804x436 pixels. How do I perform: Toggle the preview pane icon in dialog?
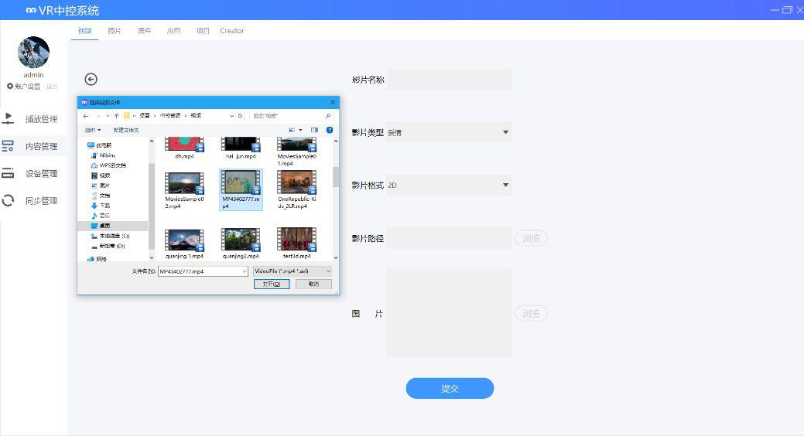314,130
